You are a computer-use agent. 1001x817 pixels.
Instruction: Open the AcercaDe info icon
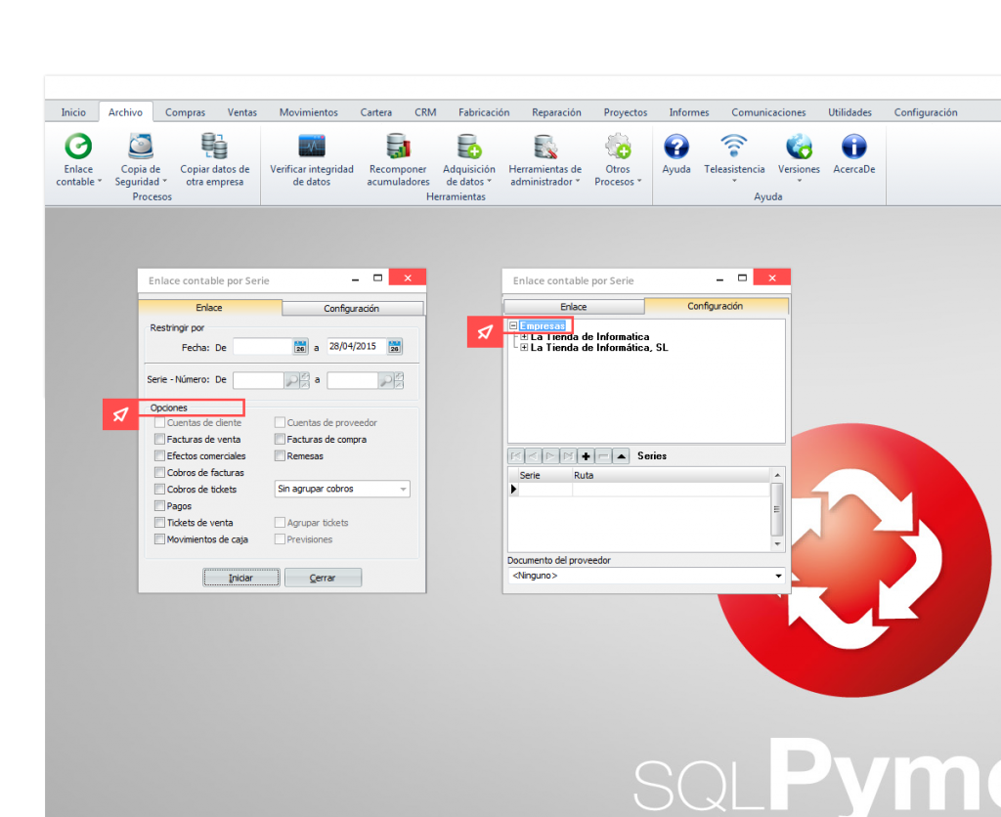pyautogui.click(x=853, y=148)
